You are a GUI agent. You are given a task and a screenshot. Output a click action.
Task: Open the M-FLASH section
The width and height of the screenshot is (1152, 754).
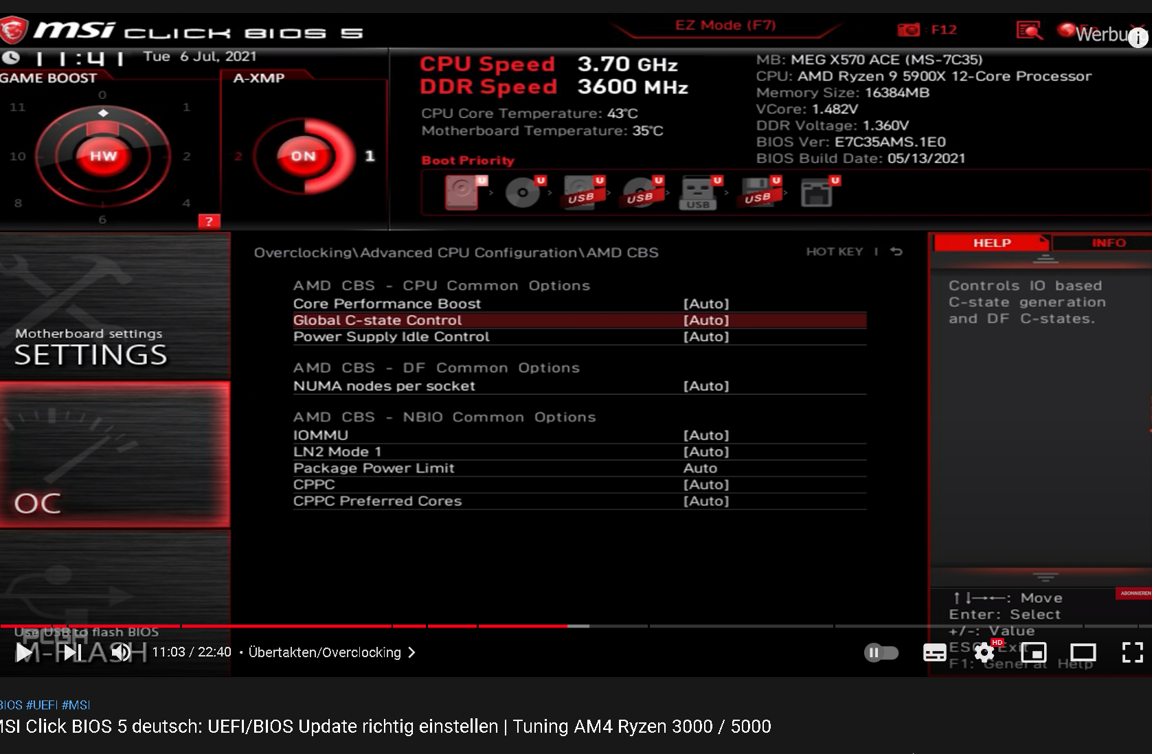click(115, 603)
